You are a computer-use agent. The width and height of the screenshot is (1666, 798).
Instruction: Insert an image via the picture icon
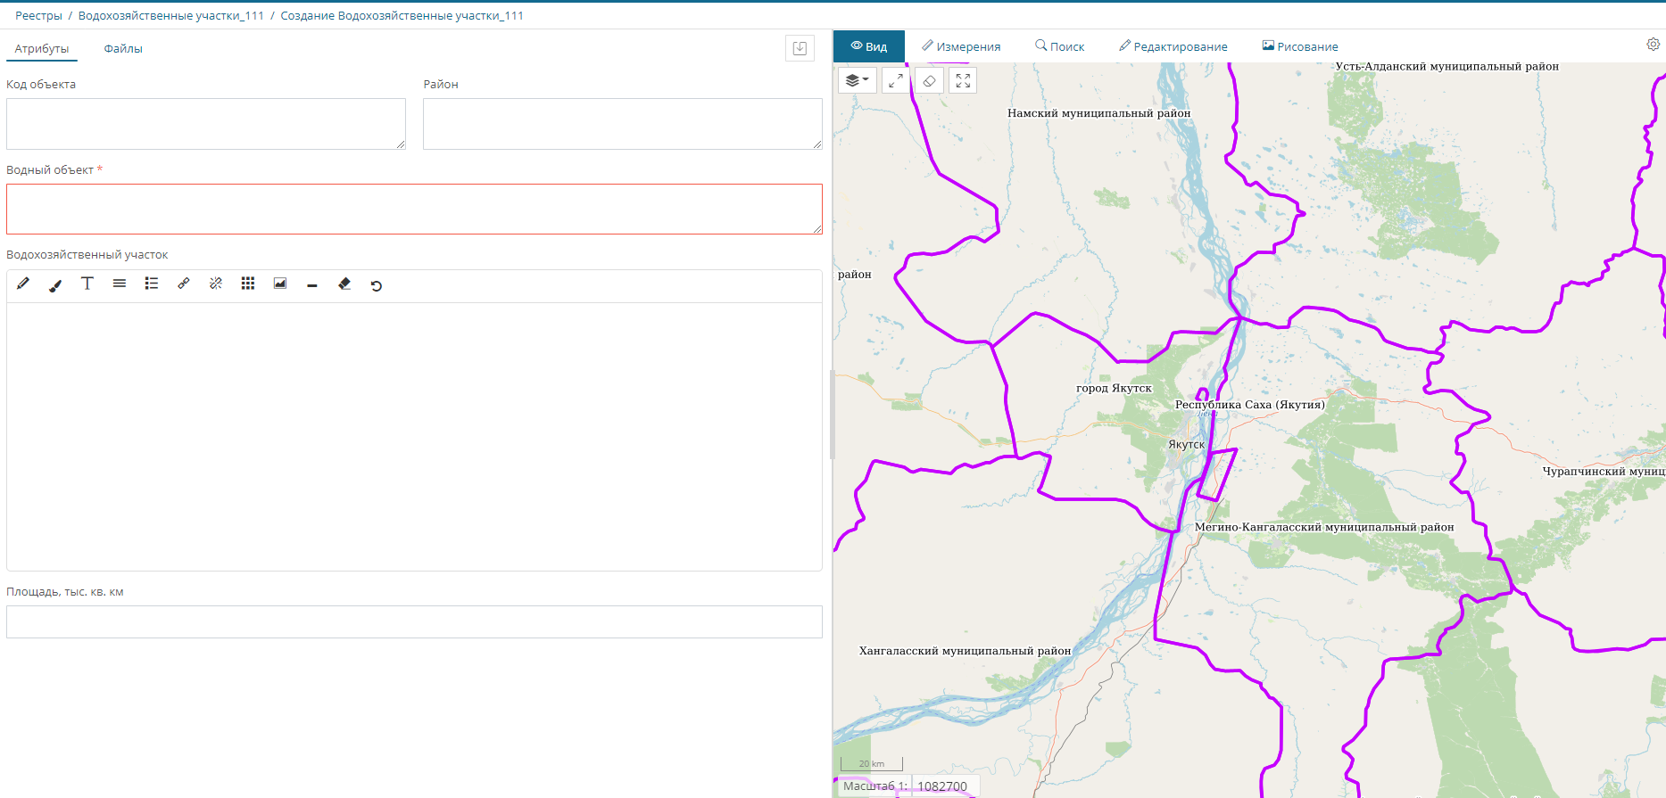click(280, 284)
